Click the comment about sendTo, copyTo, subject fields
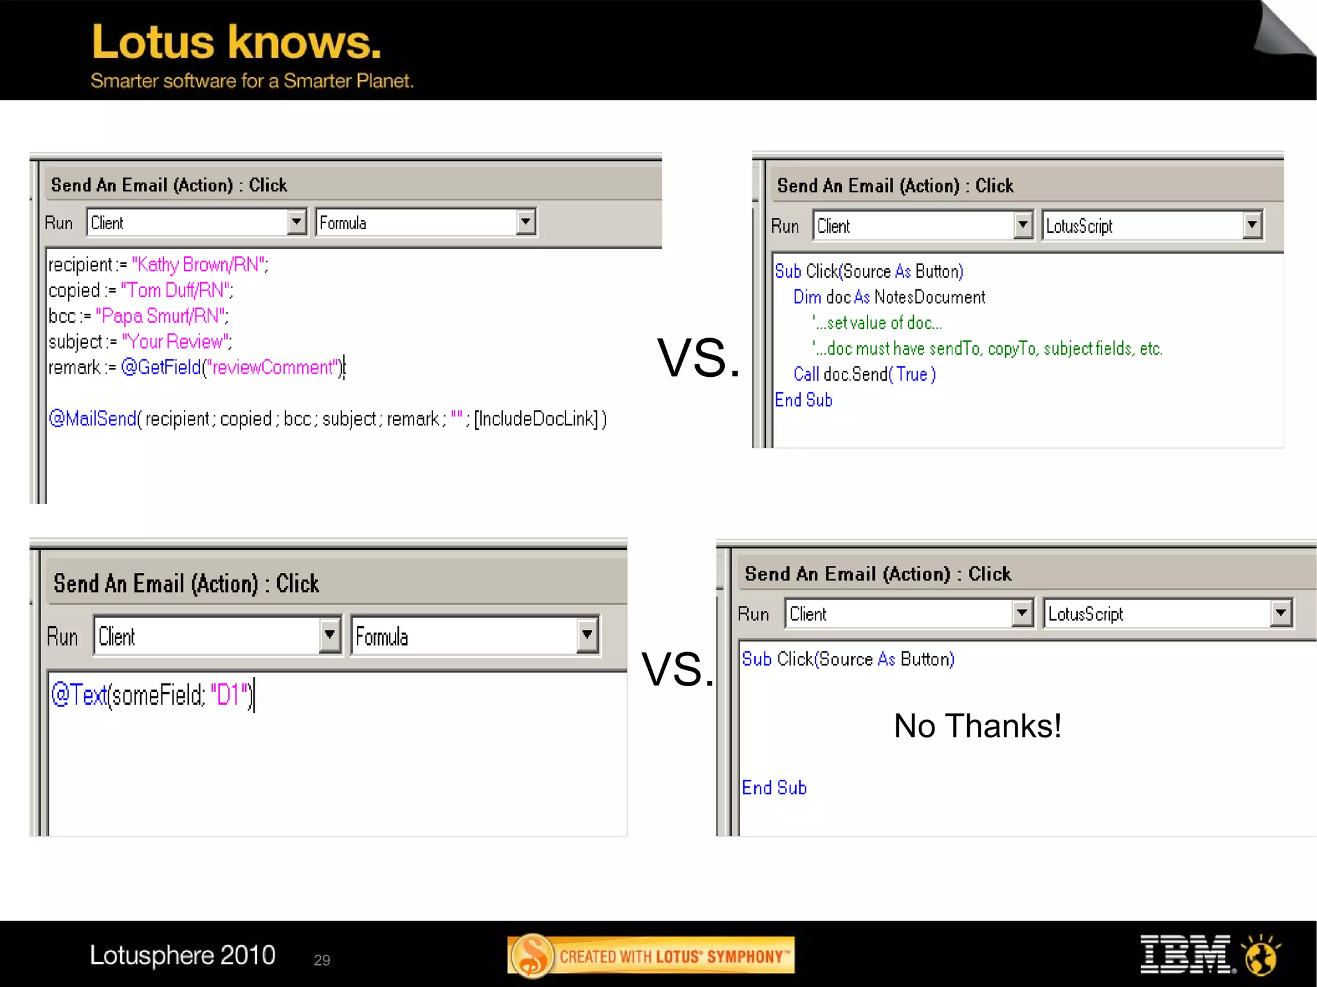Screen dimensions: 1317x987 click(x=987, y=349)
